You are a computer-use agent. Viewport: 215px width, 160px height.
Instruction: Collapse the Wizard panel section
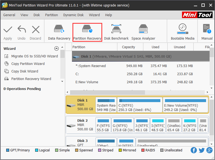click(57, 48)
